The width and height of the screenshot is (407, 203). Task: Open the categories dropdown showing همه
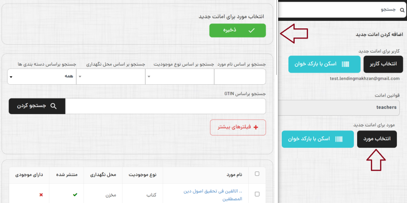coord(42,77)
